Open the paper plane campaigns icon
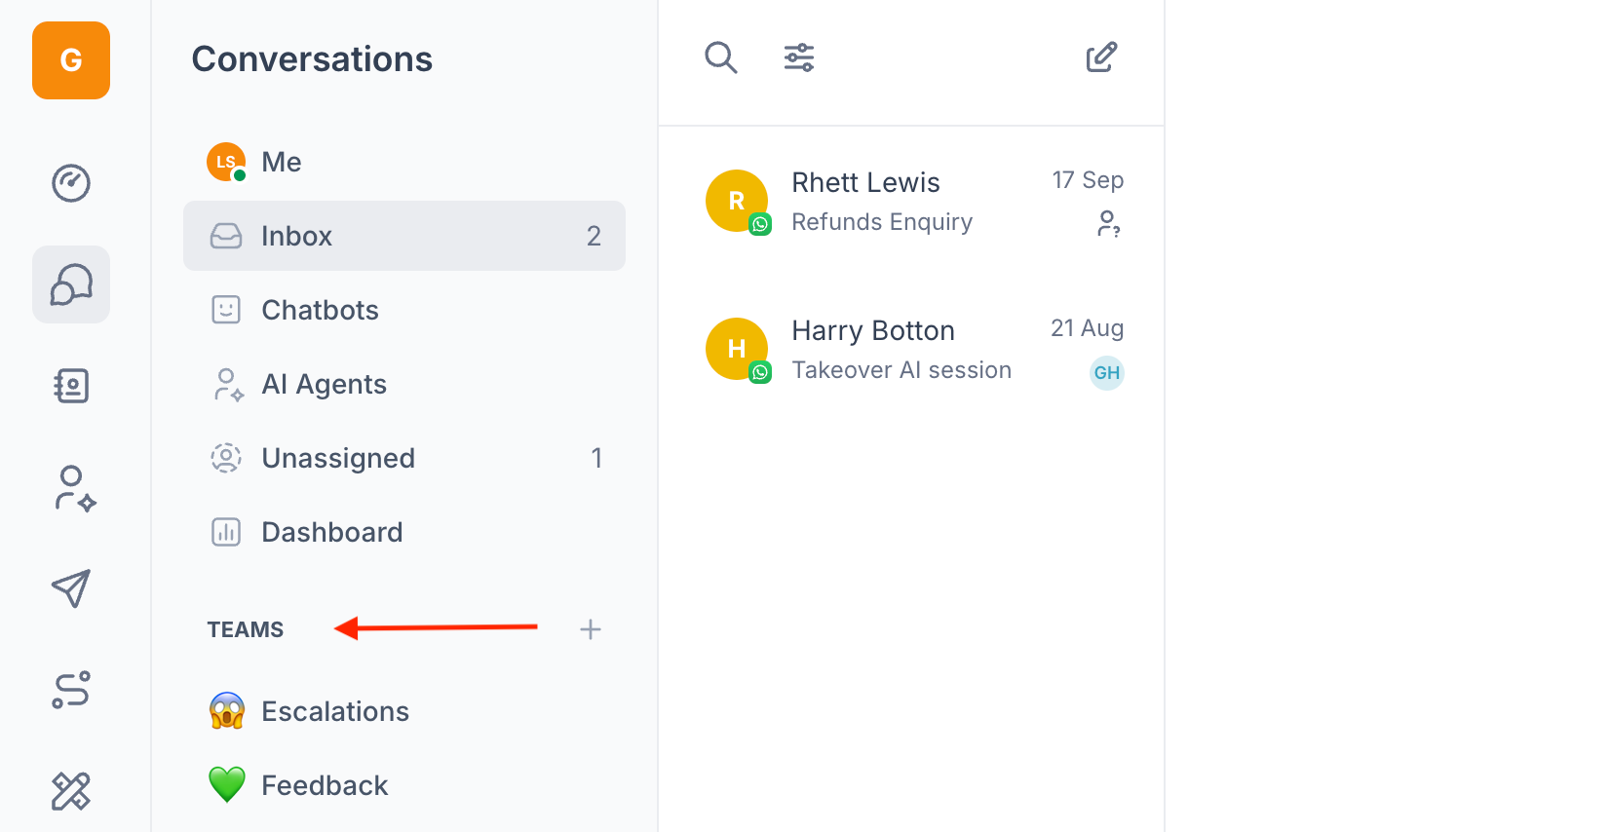 pyautogui.click(x=71, y=588)
